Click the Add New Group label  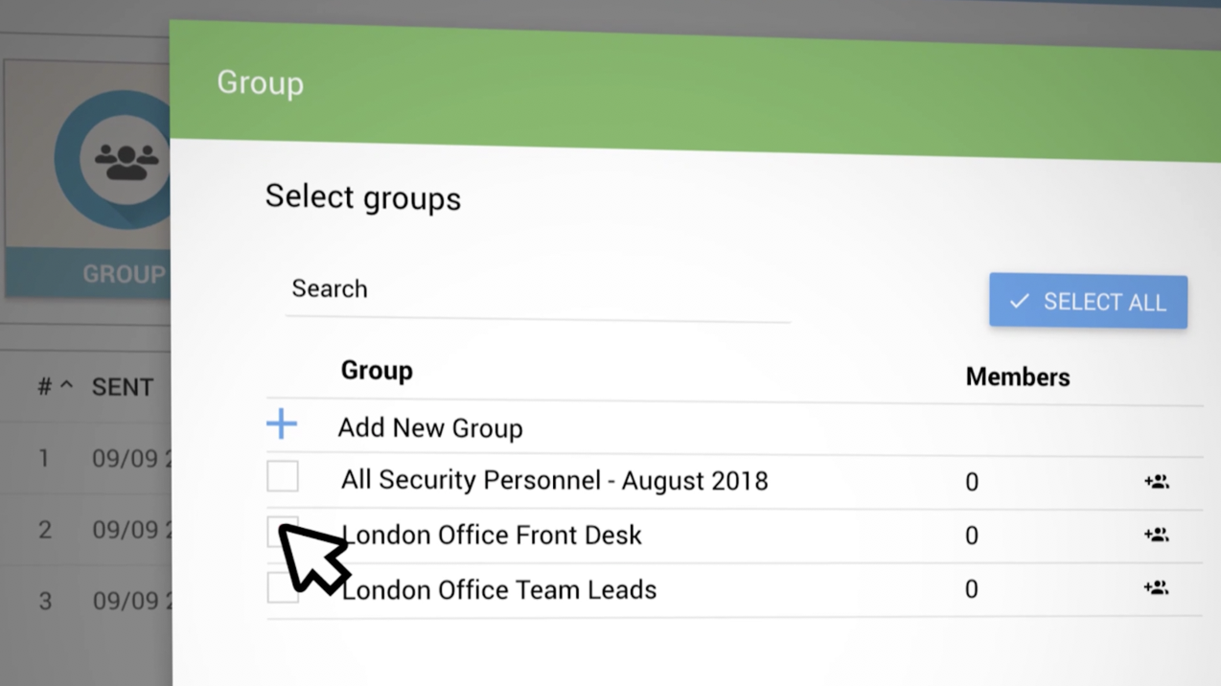click(x=429, y=428)
